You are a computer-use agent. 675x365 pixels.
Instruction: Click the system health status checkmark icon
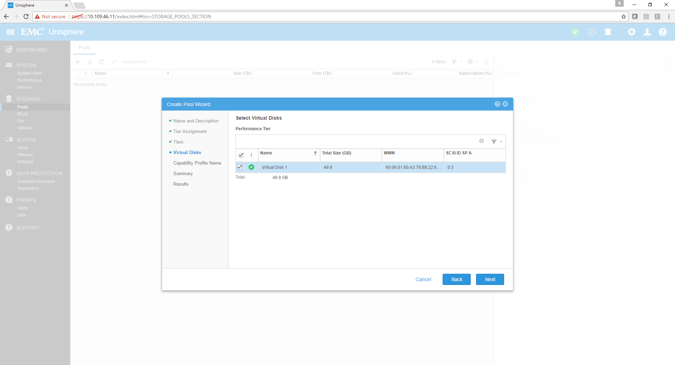pyautogui.click(x=575, y=32)
